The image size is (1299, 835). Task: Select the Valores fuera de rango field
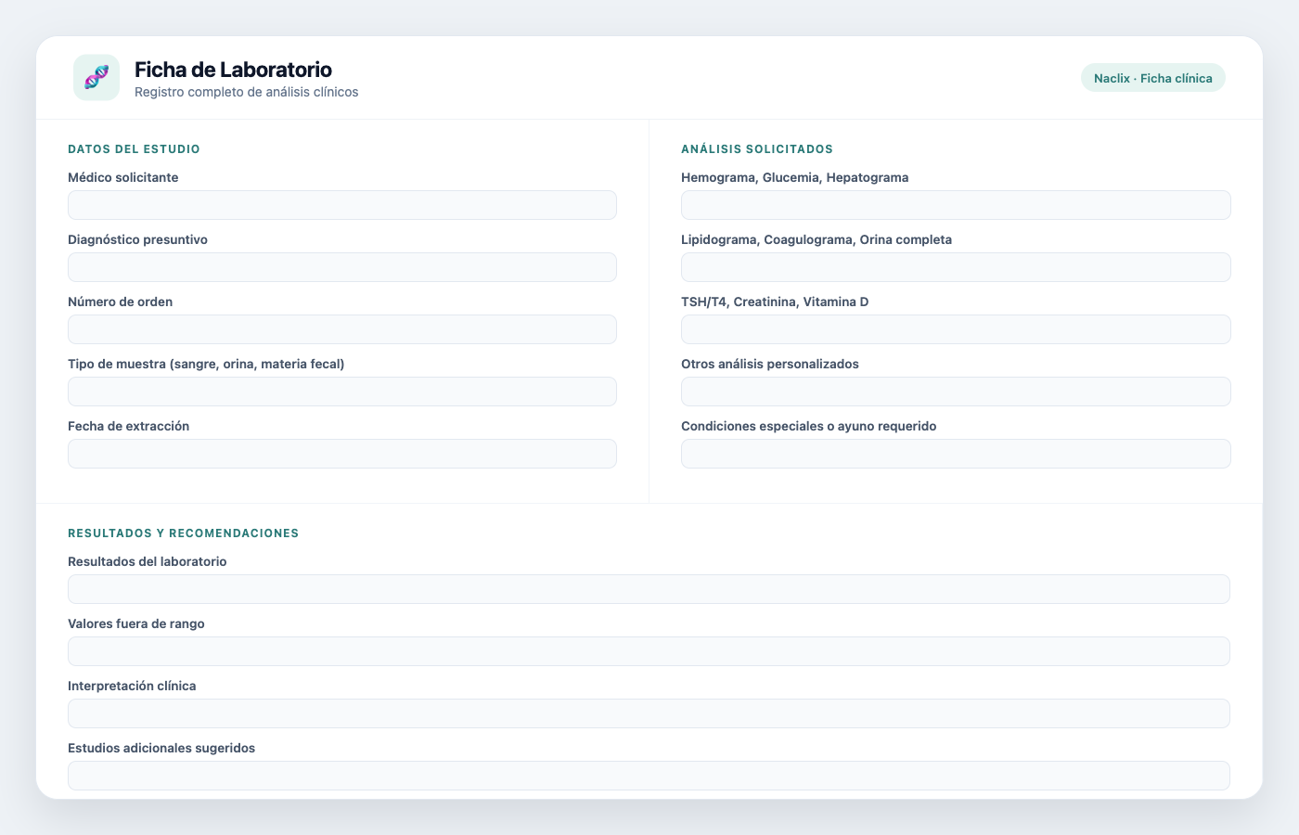(x=649, y=651)
